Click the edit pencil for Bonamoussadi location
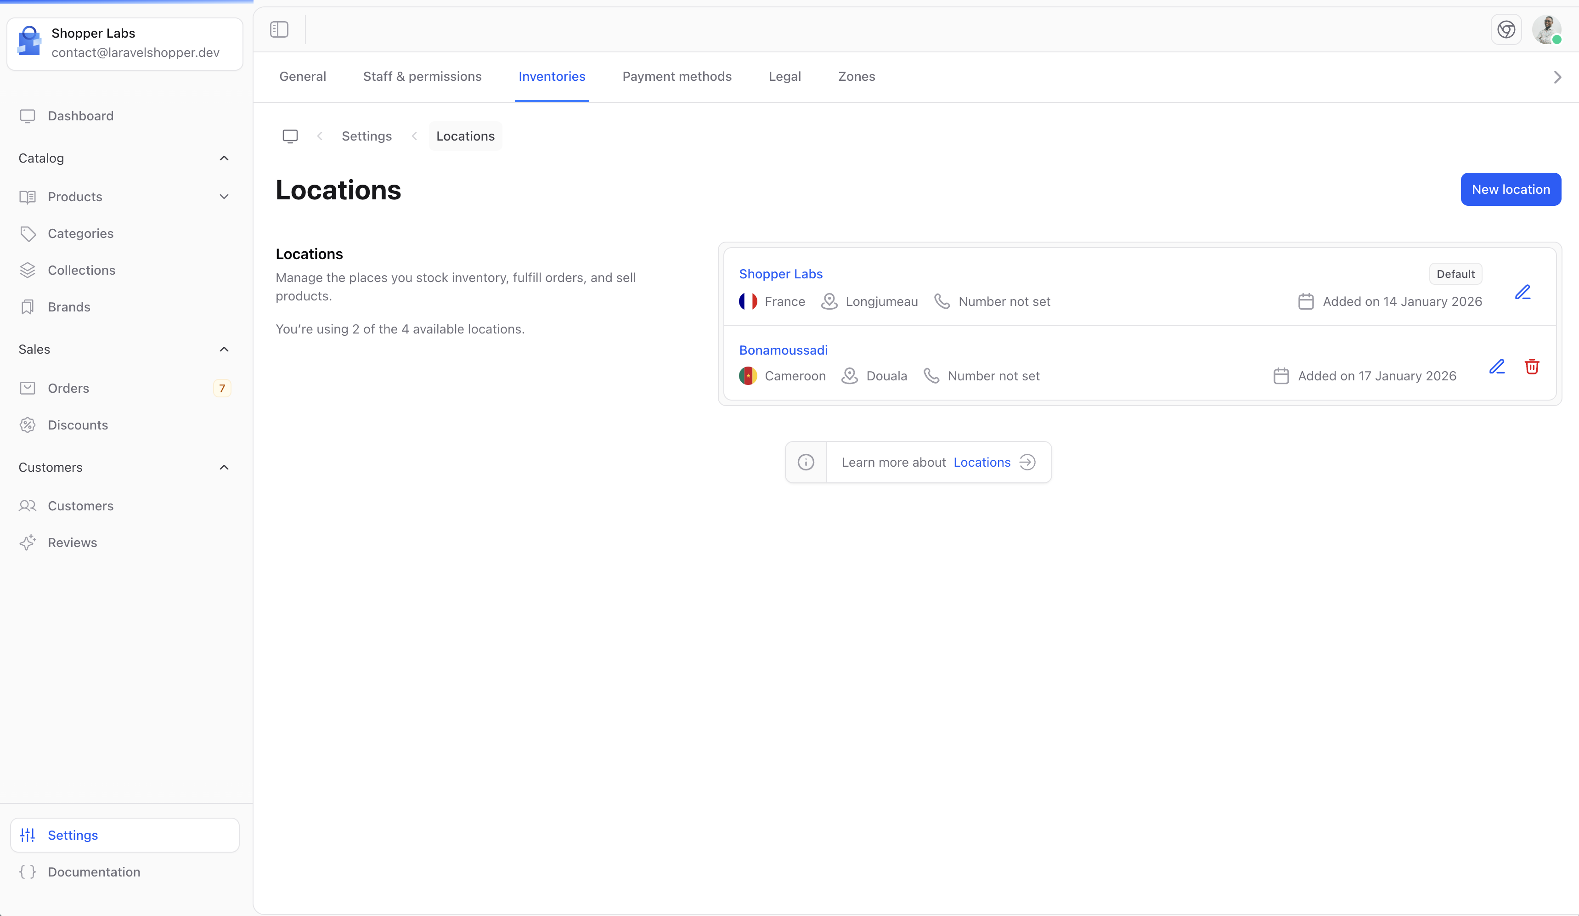 click(1497, 367)
